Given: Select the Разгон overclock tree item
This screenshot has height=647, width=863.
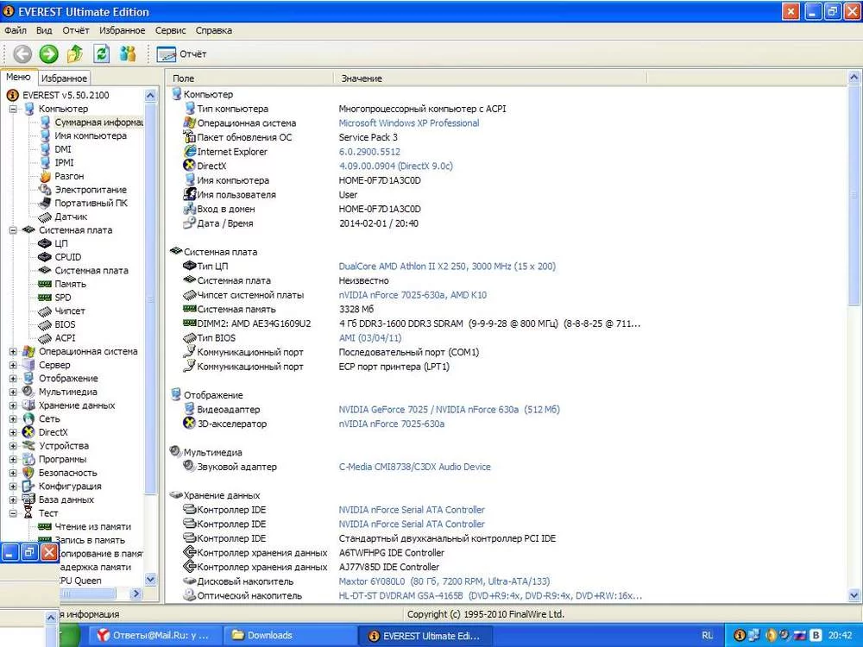Looking at the screenshot, I should point(69,176).
